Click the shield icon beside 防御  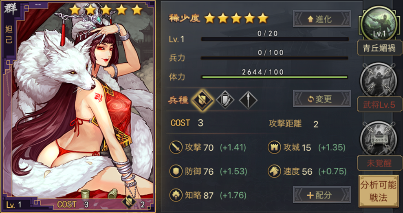point(176,171)
